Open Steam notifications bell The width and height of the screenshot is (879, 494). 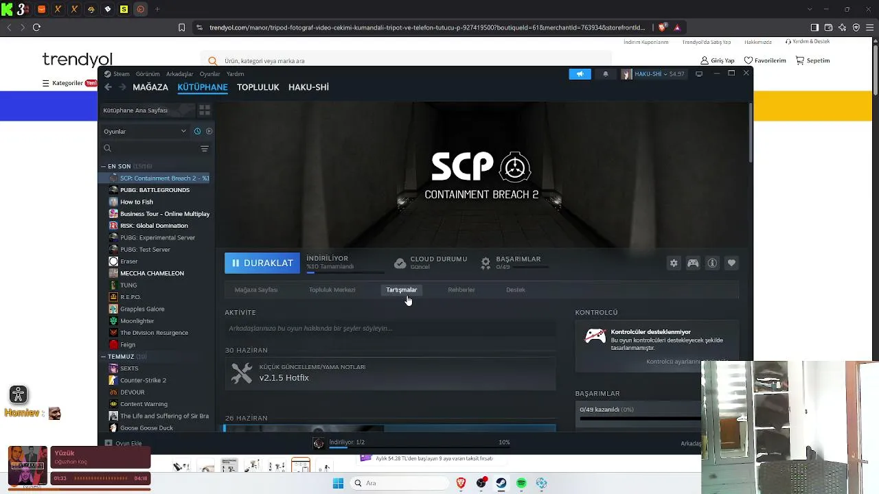tap(605, 74)
